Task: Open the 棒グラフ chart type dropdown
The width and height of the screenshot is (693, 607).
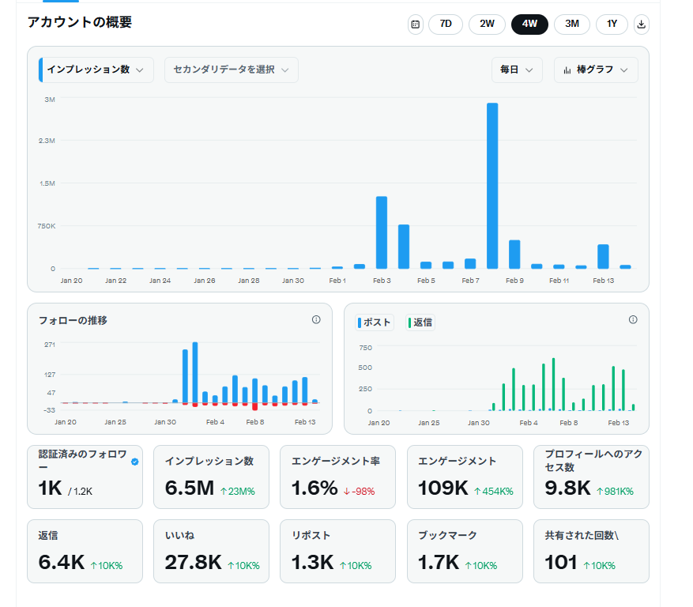Action: pos(596,70)
